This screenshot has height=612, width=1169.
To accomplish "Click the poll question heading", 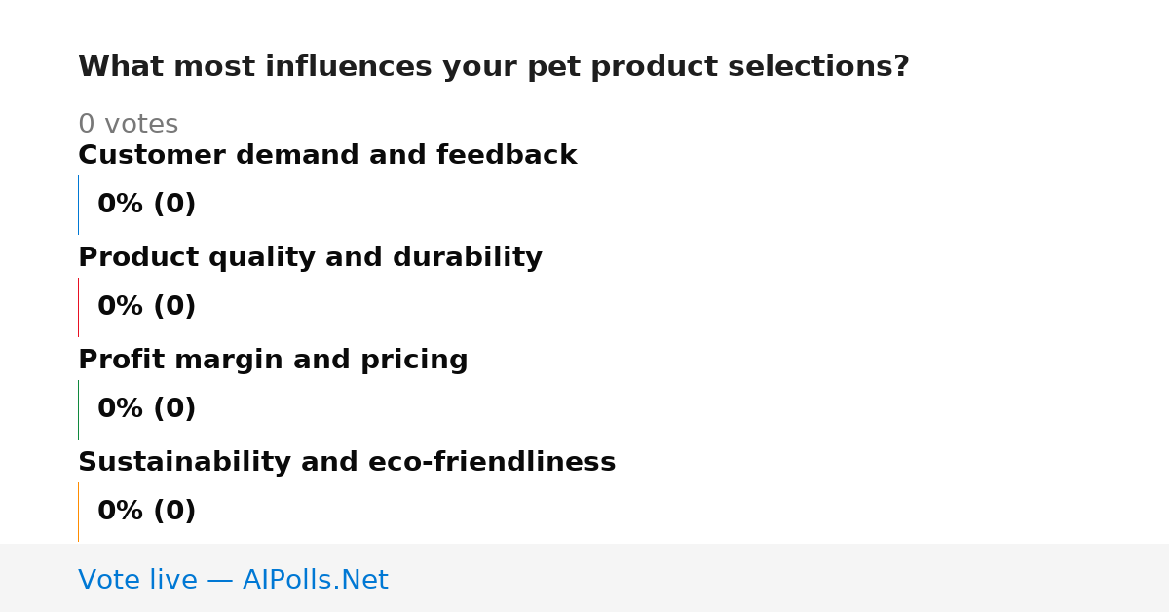I will 494,66.
